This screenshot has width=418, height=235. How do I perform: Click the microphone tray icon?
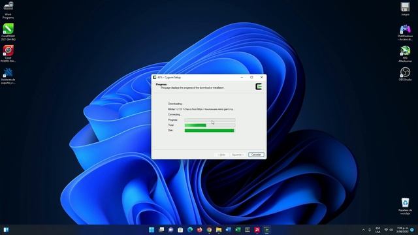[370, 230]
